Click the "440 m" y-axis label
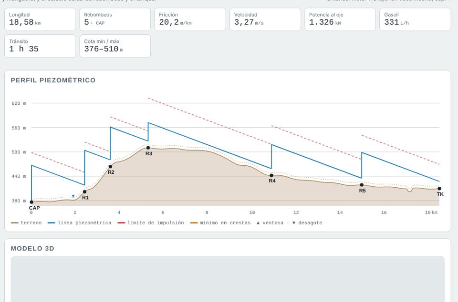Image resolution: width=458 pixels, height=302 pixels. coord(19,176)
